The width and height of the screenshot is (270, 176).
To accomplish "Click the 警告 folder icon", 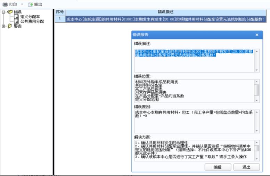I will [x=10, y=26].
